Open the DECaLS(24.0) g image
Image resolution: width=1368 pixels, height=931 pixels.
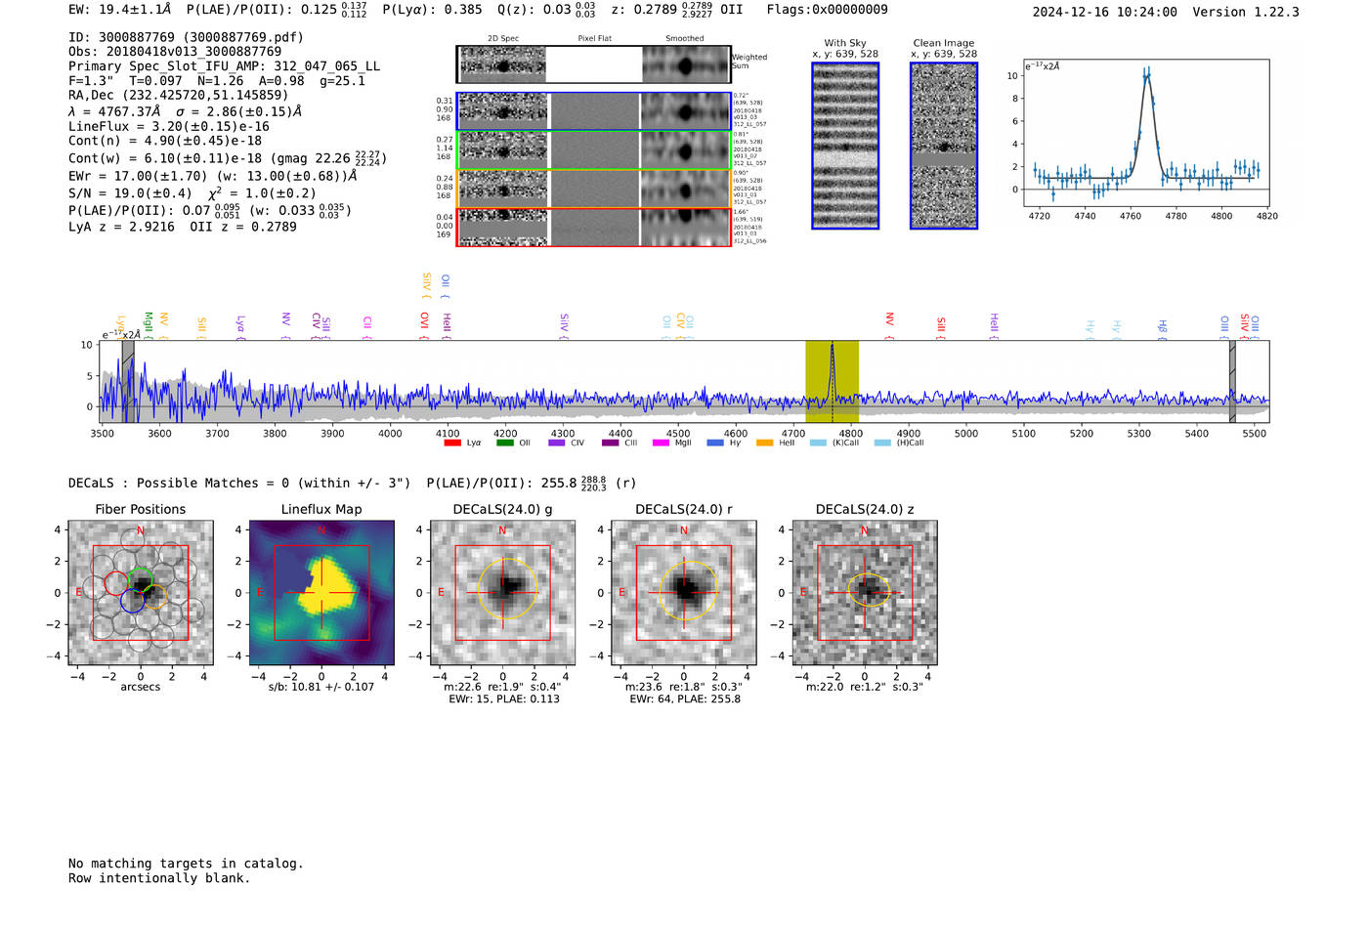(503, 593)
